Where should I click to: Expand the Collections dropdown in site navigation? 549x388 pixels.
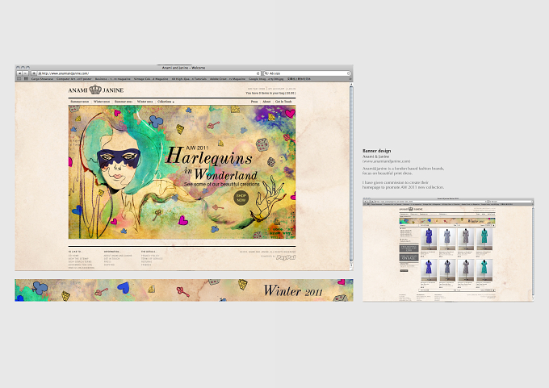[166, 102]
